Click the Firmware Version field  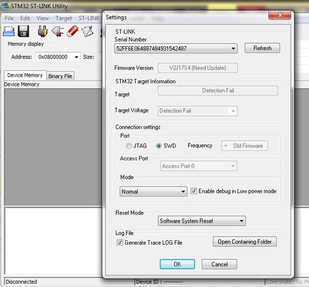[x=198, y=68]
